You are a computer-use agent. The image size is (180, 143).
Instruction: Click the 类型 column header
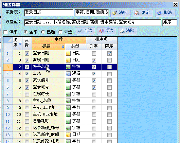(75, 47)
